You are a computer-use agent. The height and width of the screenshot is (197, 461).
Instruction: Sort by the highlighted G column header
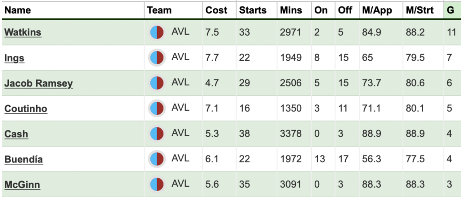pos(450,10)
